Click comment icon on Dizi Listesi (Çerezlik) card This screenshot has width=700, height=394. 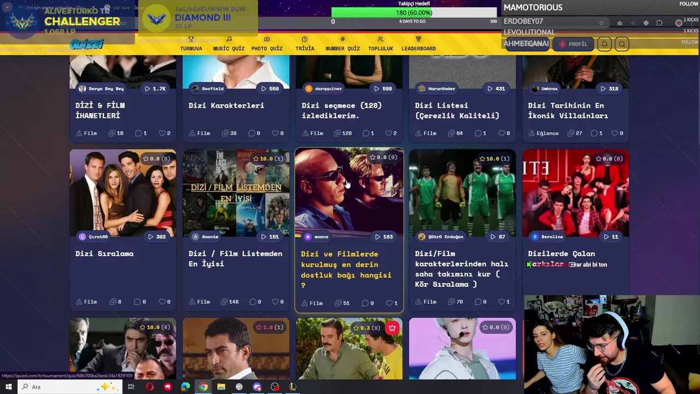coord(477,133)
